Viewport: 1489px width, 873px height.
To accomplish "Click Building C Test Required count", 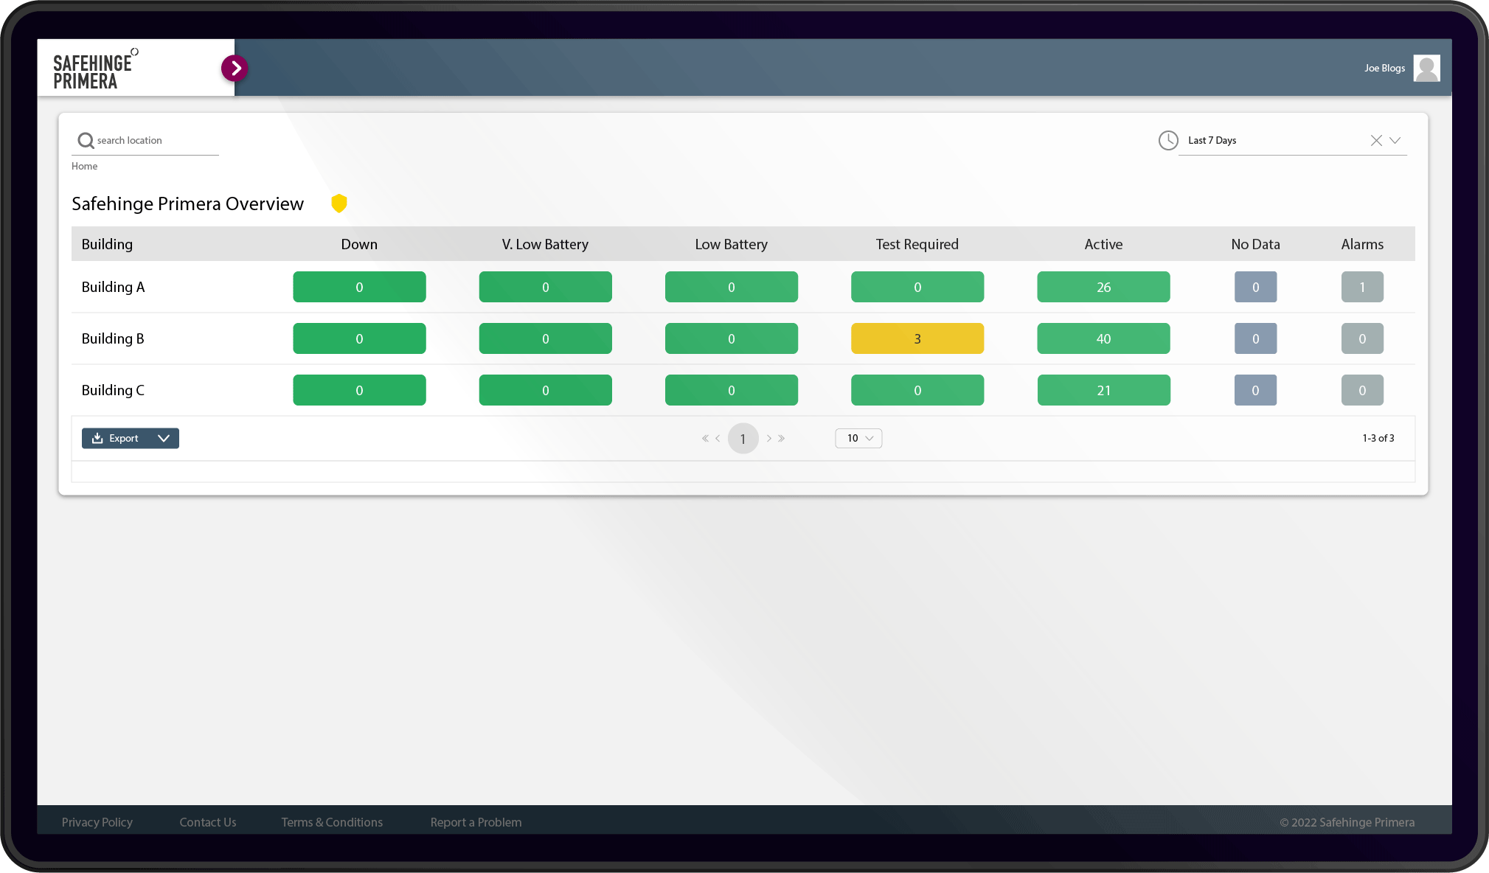I will tap(917, 390).
